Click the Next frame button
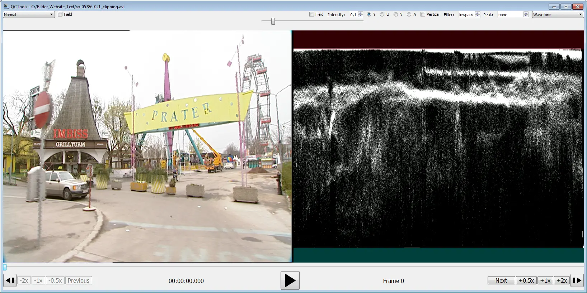The image size is (587, 293). coord(501,280)
